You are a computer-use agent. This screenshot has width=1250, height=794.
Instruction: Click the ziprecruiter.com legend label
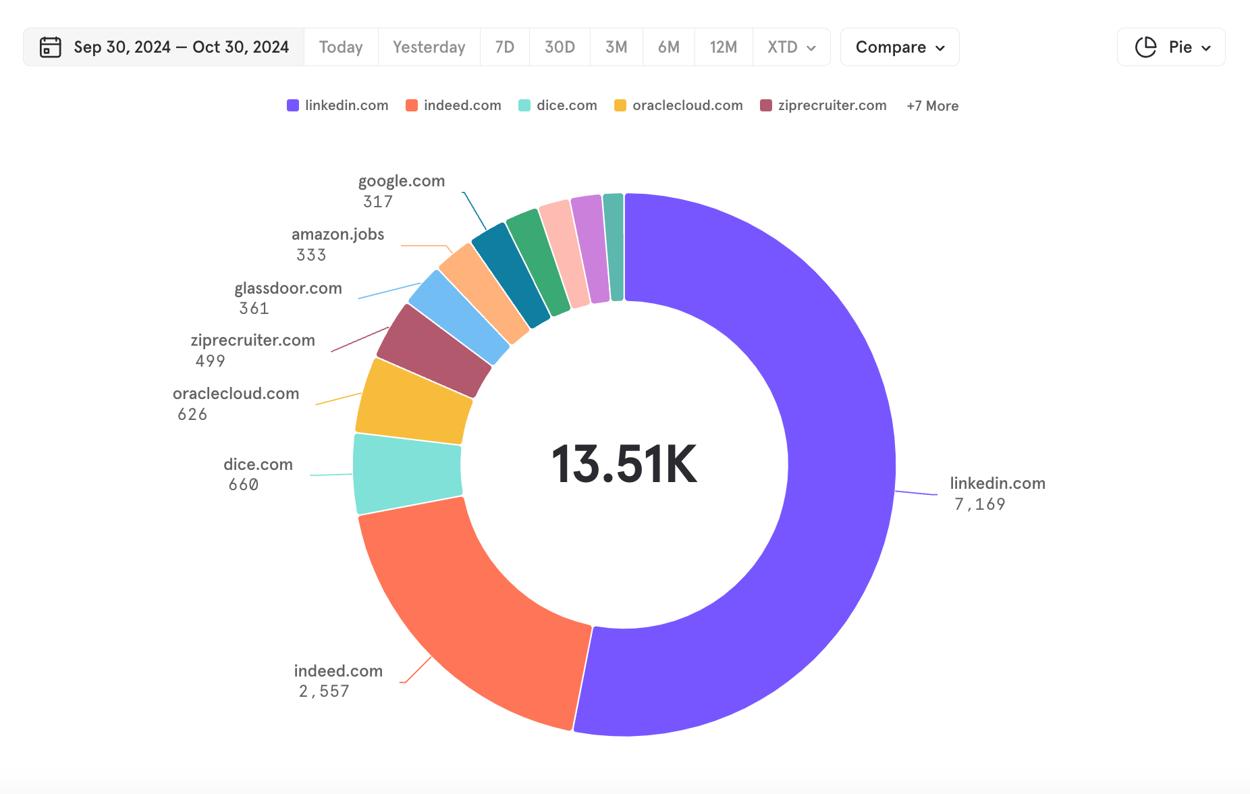(x=832, y=105)
